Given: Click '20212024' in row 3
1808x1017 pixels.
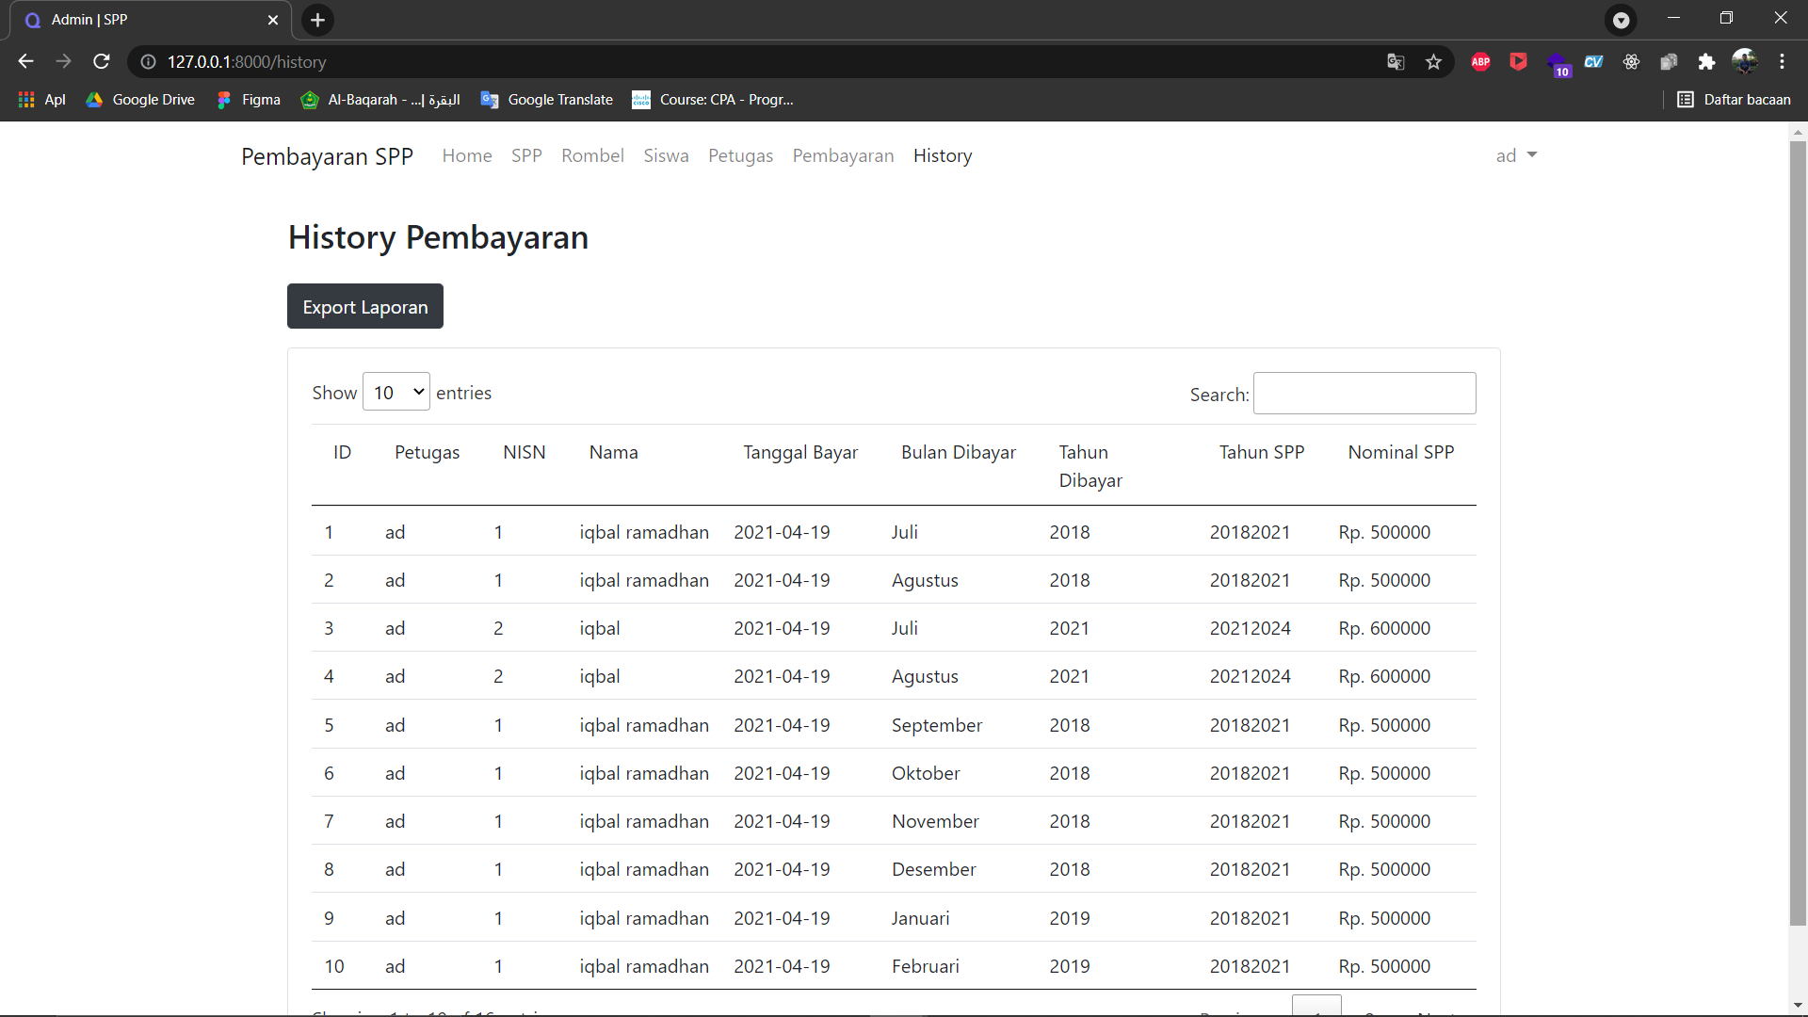Looking at the screenshot, I should 1250,628.
